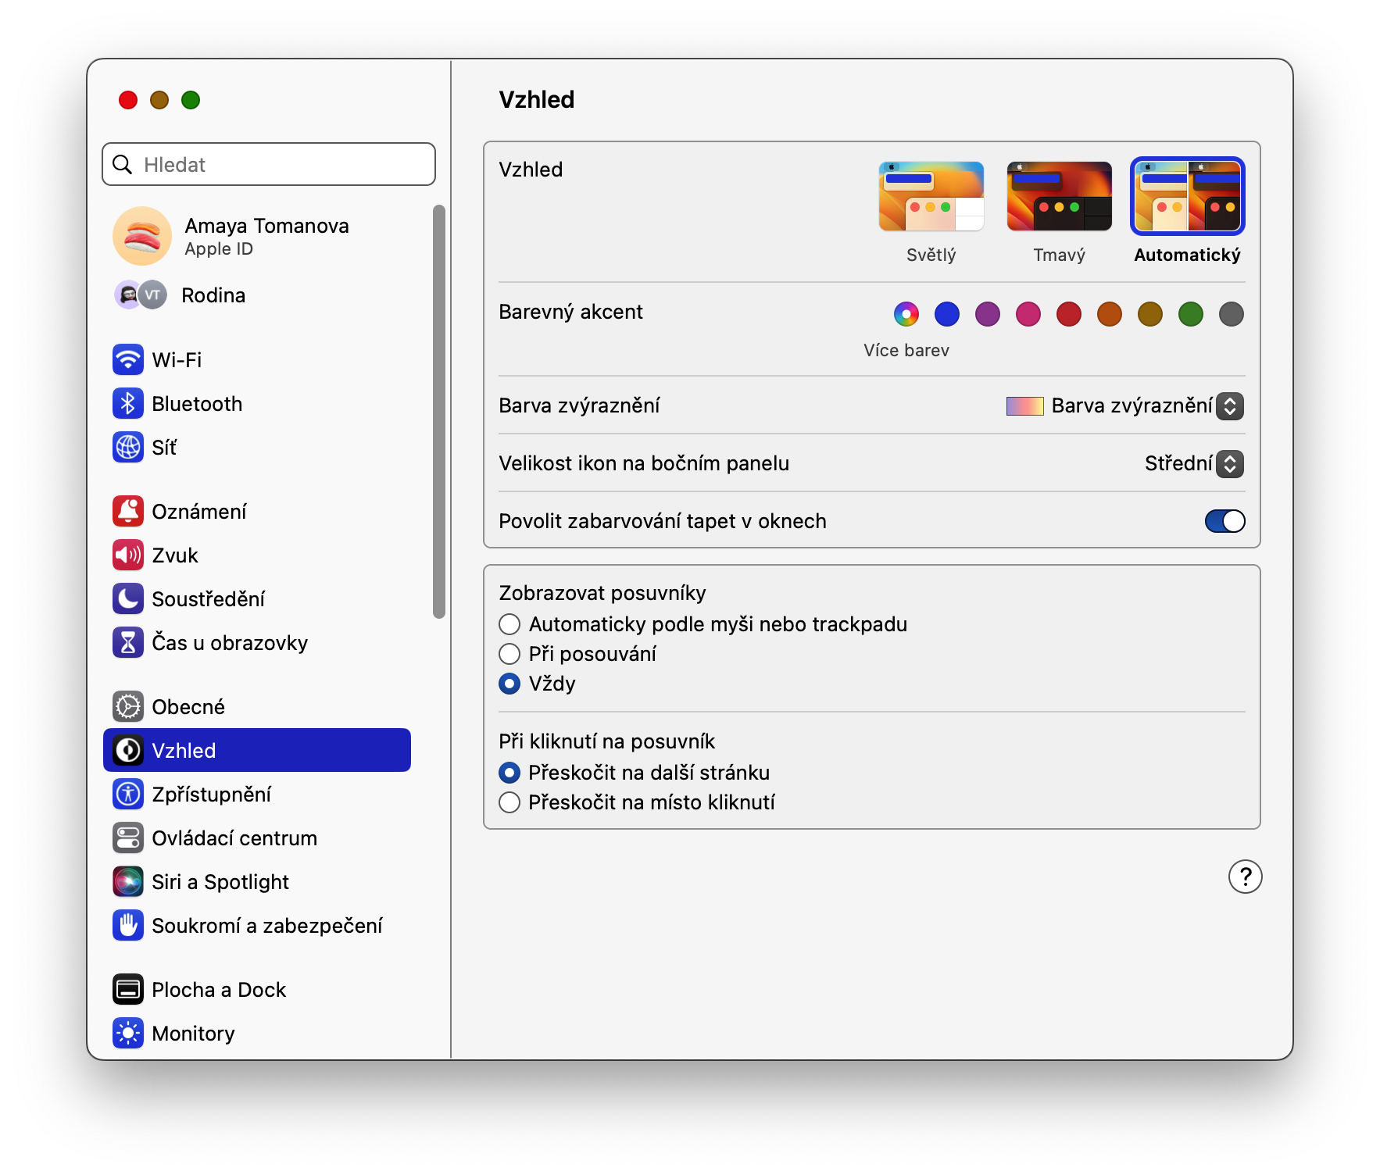The image size is (1380, 1175).
Task: Pick red accent color
Action: click(x=1069, y=314)
